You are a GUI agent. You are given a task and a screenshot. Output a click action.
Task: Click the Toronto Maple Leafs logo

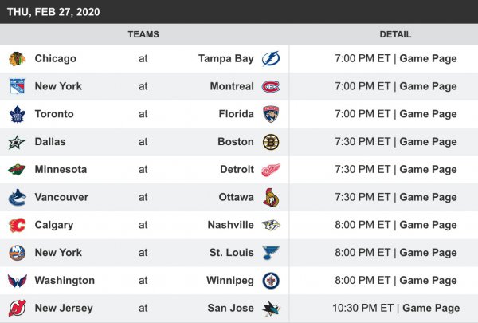[x=17, y=114]
